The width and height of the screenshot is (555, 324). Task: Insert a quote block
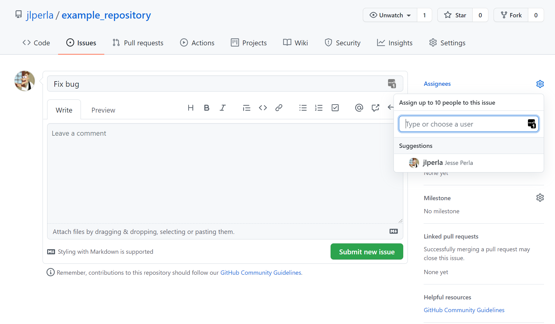coord(246,108)
